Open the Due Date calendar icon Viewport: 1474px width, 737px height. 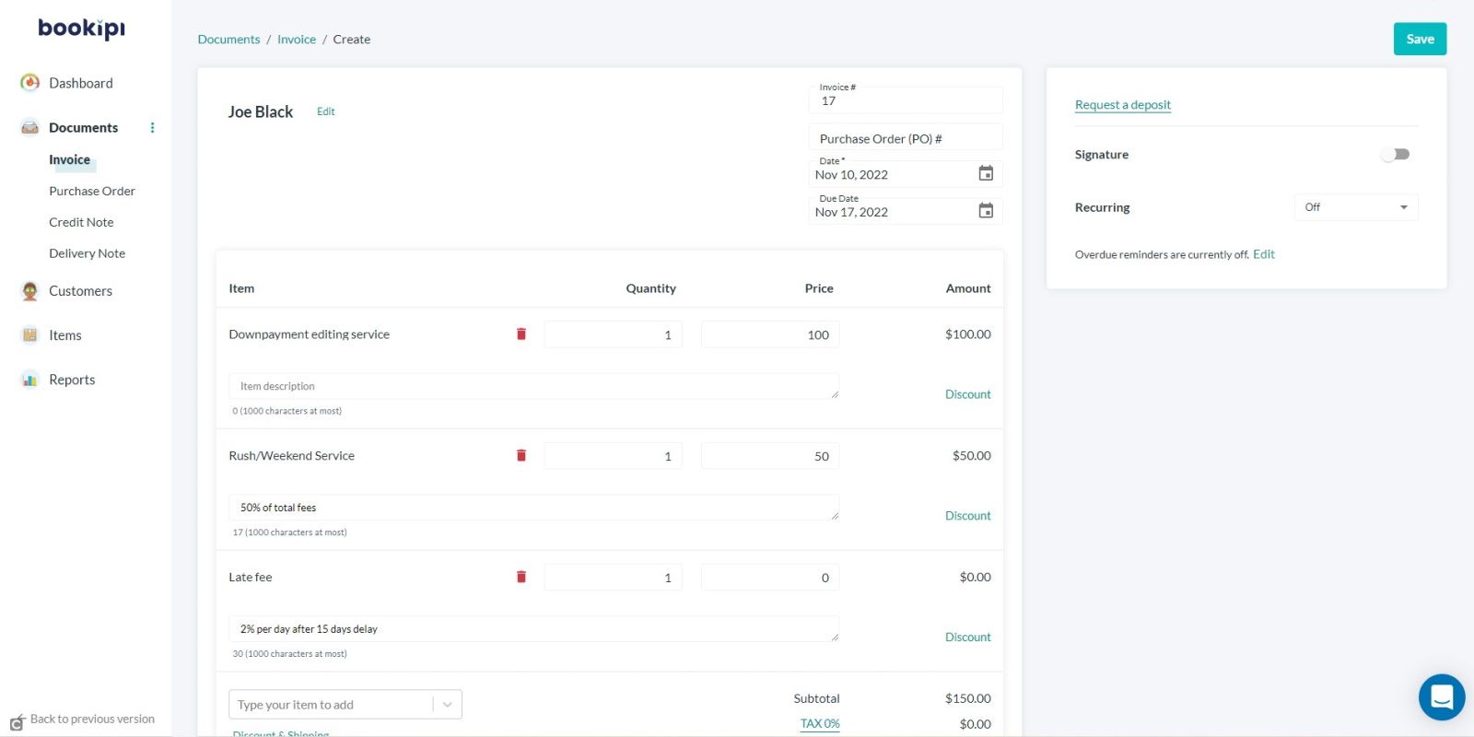coord(985,211)
